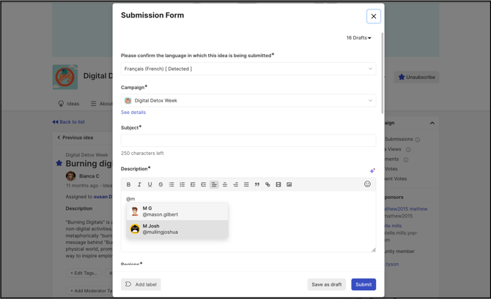The height and width of the screenshot is (299, 491).
Task: Select M G @mason.gilbert mention
Action: [177, 211]
